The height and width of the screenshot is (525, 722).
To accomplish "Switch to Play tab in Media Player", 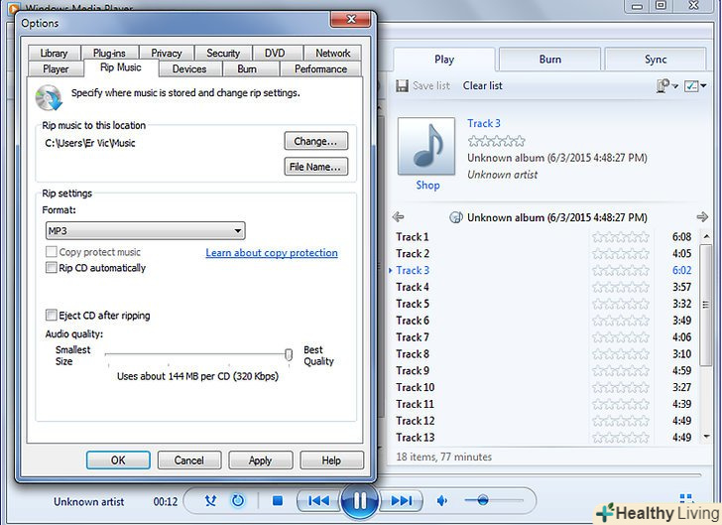I will click(444, 59).
